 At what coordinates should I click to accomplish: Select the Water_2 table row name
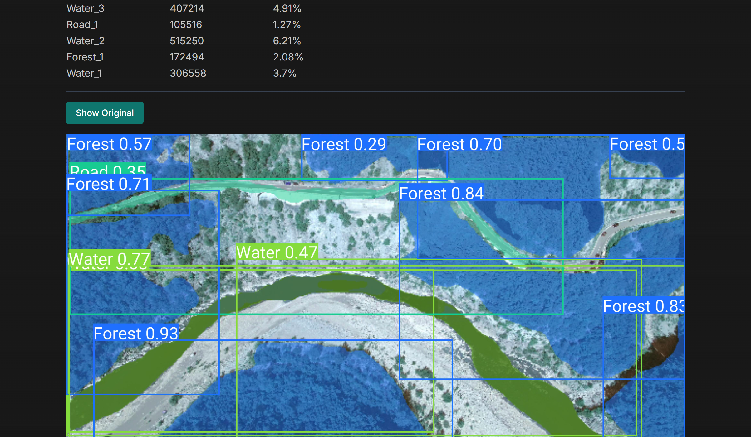[x=85, y=41]
